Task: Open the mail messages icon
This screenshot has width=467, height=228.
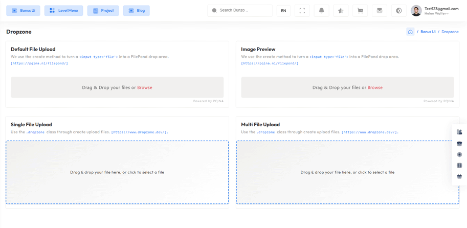Action: [x=379, y=10]
